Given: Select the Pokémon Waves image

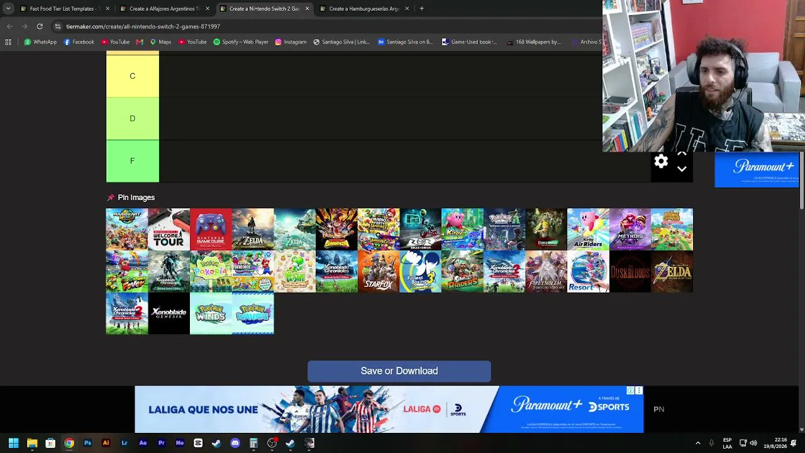Looking at the screenshot, I should point(253,313).
